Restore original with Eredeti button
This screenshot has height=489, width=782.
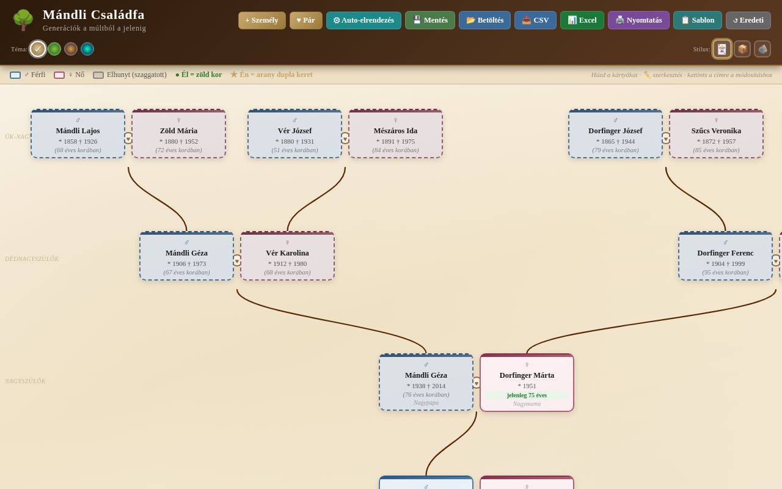(x=748, y=20)
